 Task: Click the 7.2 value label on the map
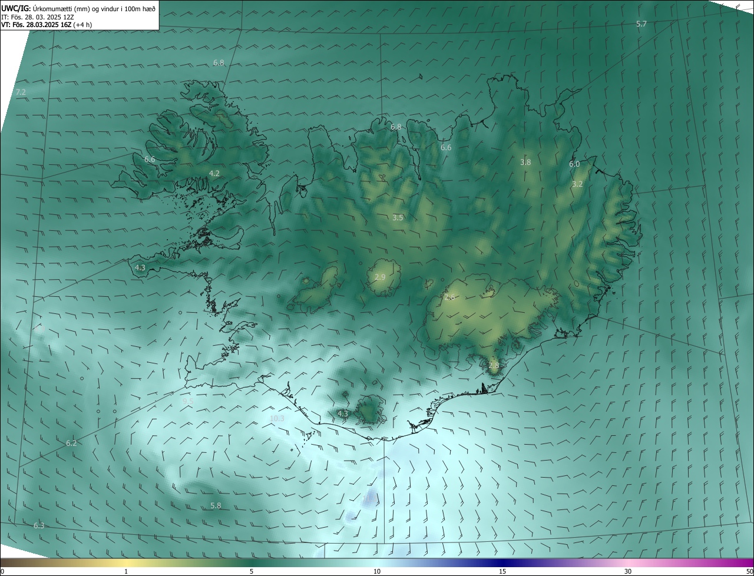(x=21, y=92)
